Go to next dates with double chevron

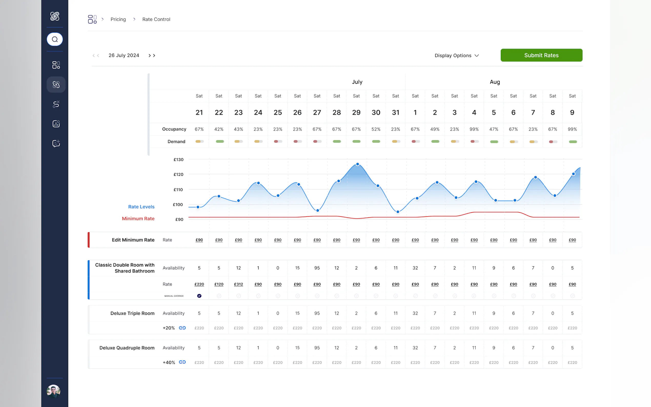click(x=152, y=55)
